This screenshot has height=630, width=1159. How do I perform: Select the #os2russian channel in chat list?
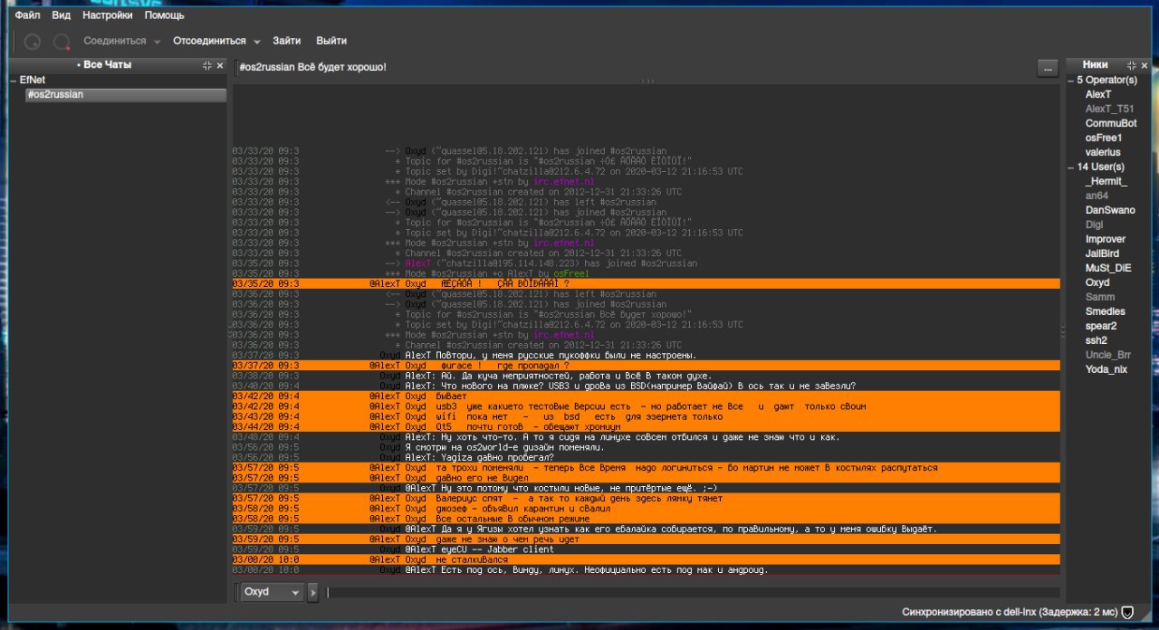[56, 95]
